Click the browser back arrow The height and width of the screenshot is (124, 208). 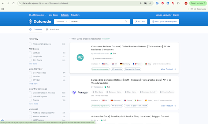(x=3, y=3)
